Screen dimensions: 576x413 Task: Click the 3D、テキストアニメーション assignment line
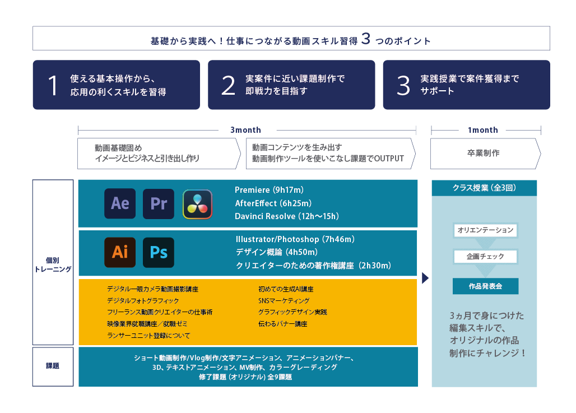pyautogui.click(x=245, y=367)
